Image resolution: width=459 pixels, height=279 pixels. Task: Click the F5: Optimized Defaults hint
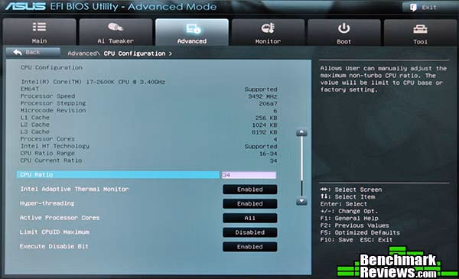(360, 233)
